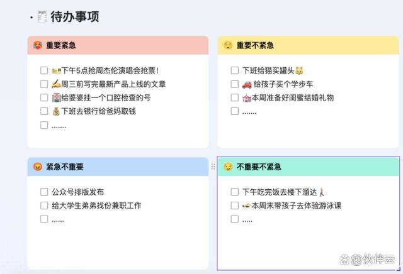Check off 给大学生弟弟找份兼职工作
The image size is (403, 274).
pos(44,205)
